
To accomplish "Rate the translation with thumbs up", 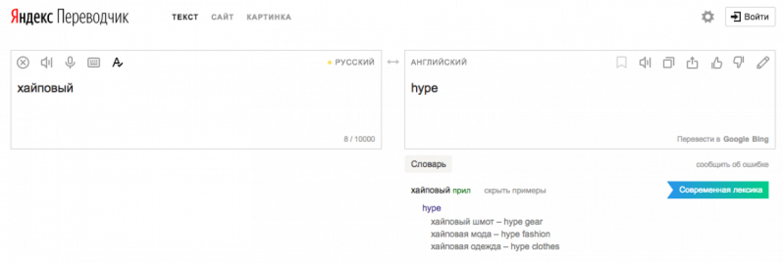I will 716,62.
